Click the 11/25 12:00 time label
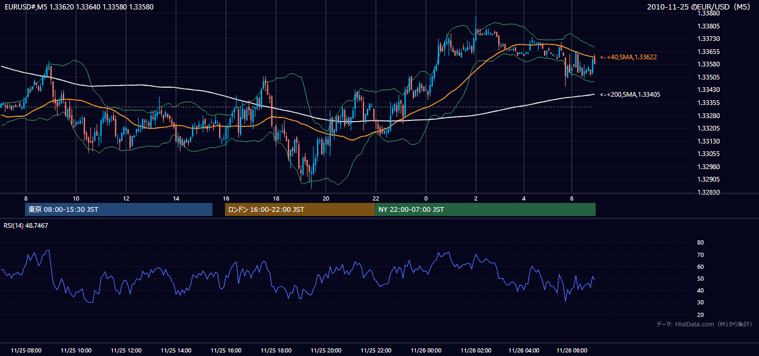Viewport: 759px width, 356px height. (x=126, y=351)
